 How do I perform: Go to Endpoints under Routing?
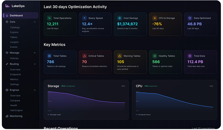pyautogui.click(x=16, y=75)
